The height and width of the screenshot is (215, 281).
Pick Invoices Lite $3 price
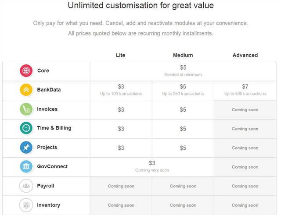point(121,109)
